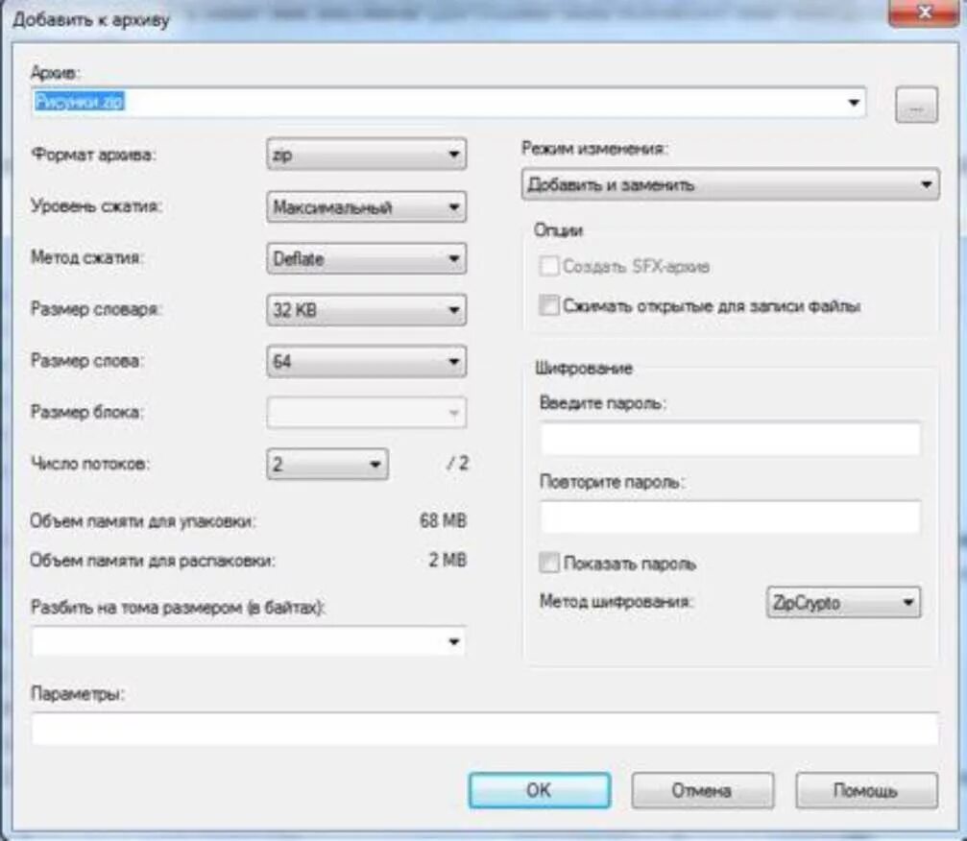Click the Размер блока label
Image resolution: width=967 pixels, height=841 pixels.
click(x=87, y=411)
